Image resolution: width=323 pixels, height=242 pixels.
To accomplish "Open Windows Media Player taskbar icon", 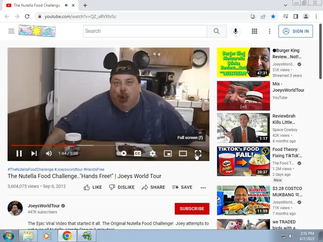I will tap(47, 236).
